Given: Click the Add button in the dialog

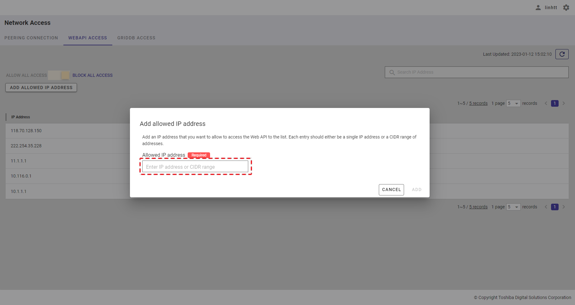Looking at the screenshot, I should coord(416,189).
